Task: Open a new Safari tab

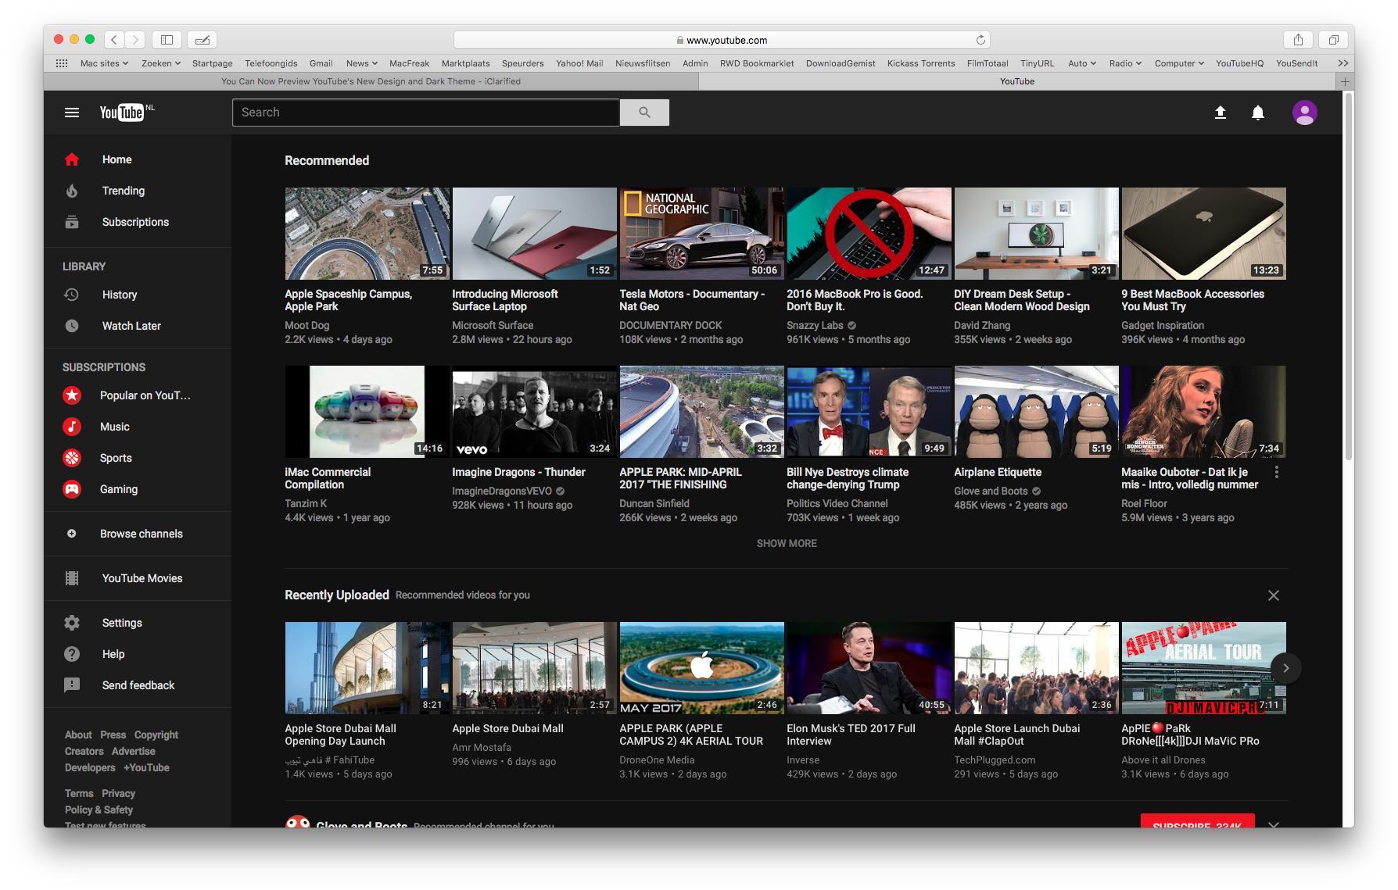Action: click(1345, 81)
